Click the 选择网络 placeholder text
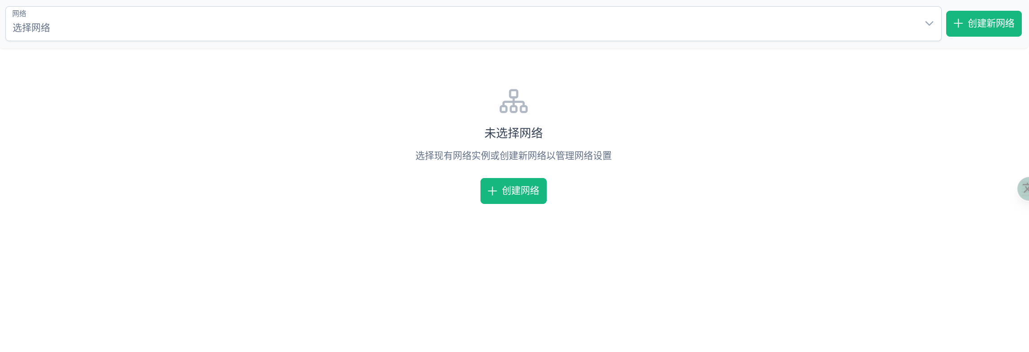This screenshot has width=1029, height=352. tap(31, 28)
